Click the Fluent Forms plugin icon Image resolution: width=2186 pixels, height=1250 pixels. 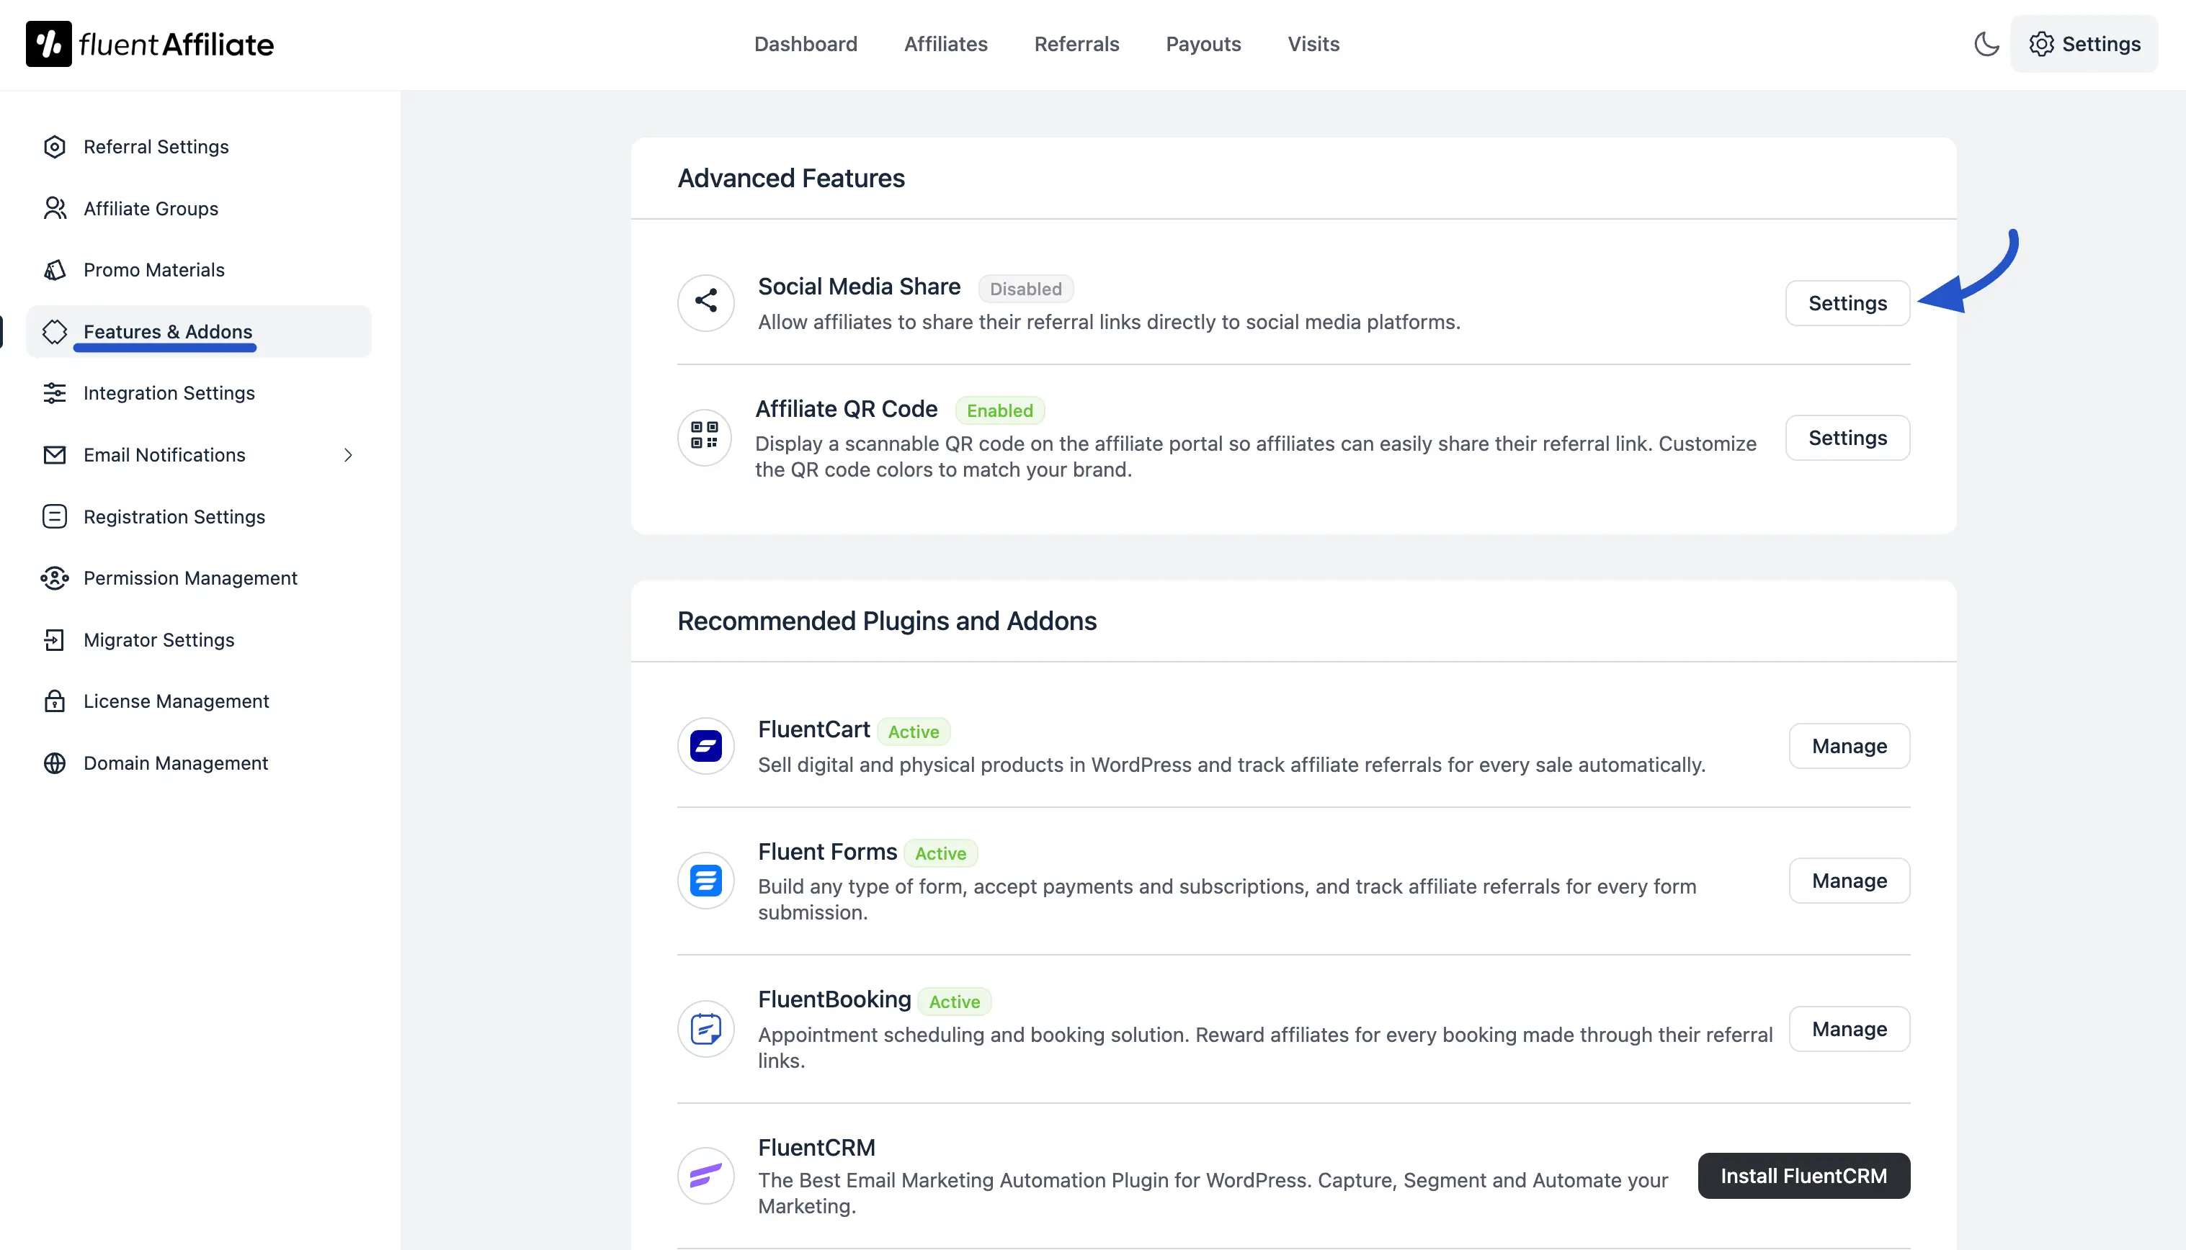point(705,880)
